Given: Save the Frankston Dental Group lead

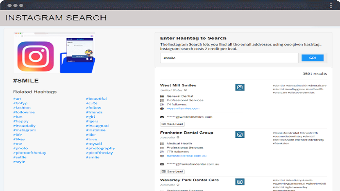Looking at the screenshot, I should pos(172,172).
